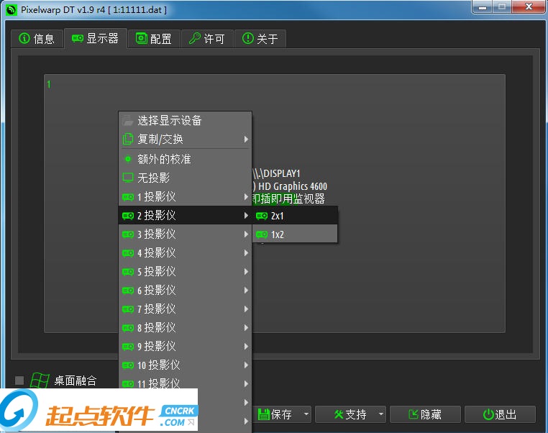Click projector icon of 4 投影仪
The height and width of the screenshot is (433, 548).
click(x=128, y=252)
